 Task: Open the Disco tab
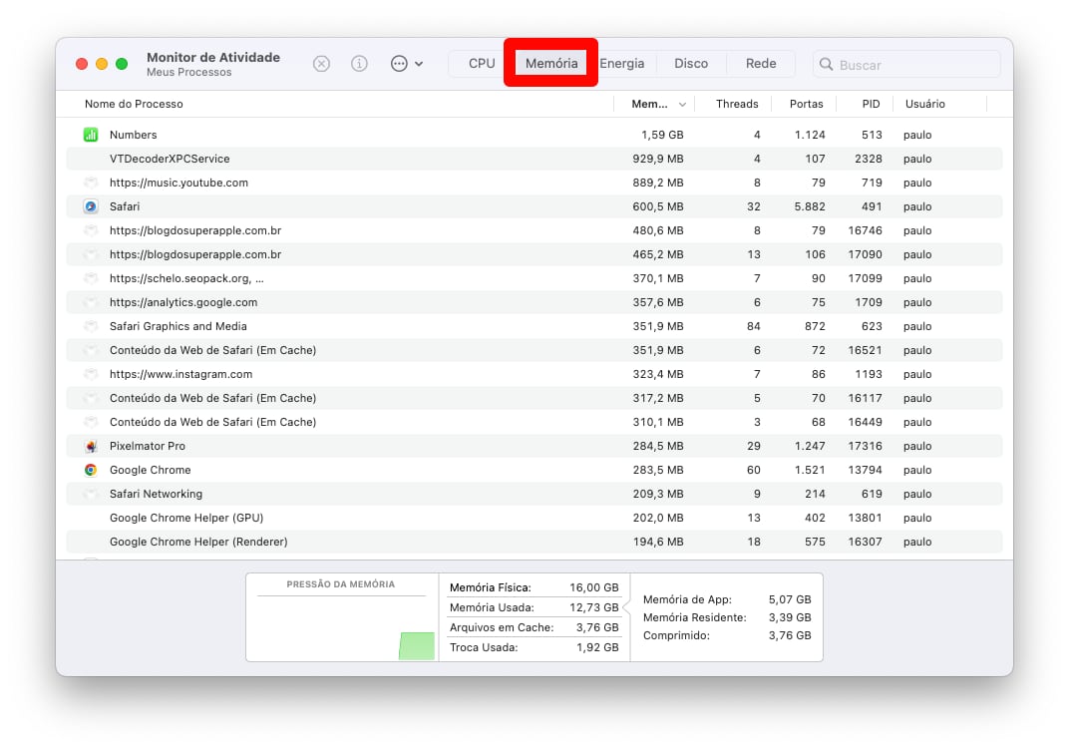[691, 64]
